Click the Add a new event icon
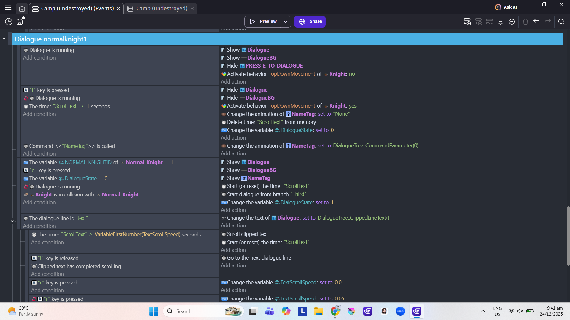Viewport: 570px width, 320px height. click(x=467, y=22)
